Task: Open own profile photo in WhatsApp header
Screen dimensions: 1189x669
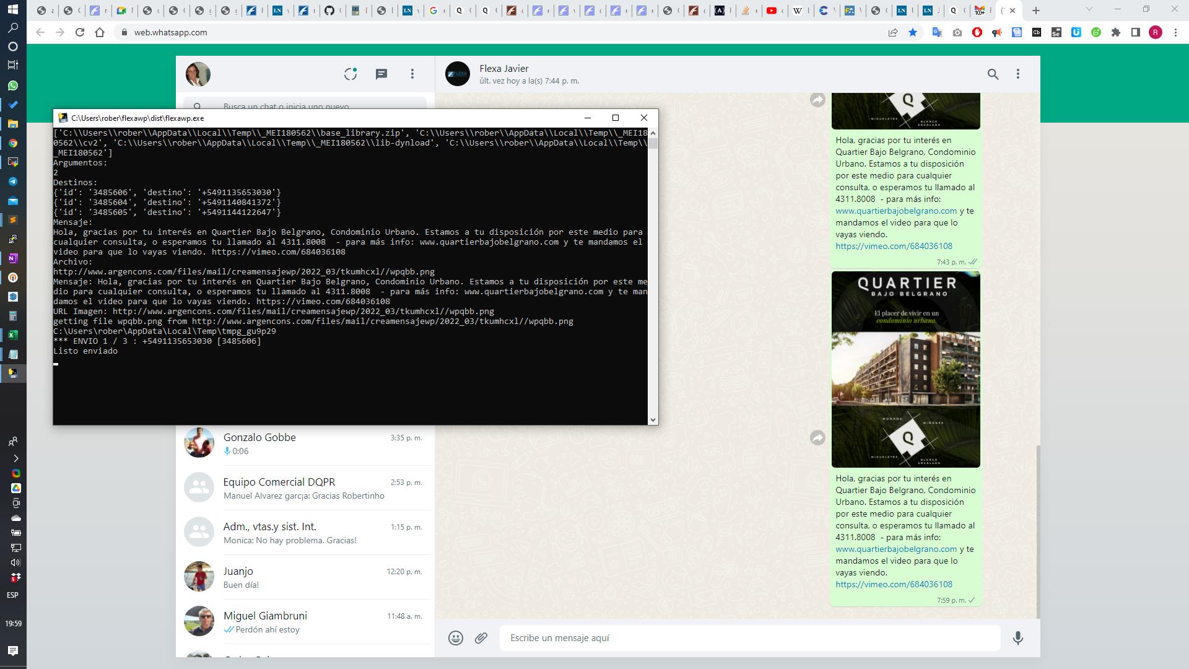Action: pos(198,74)
